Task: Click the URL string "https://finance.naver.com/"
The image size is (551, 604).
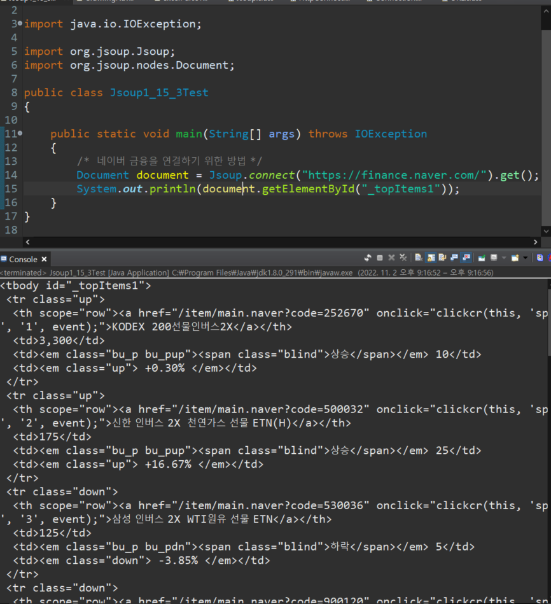Action: (x=394, y=175)
